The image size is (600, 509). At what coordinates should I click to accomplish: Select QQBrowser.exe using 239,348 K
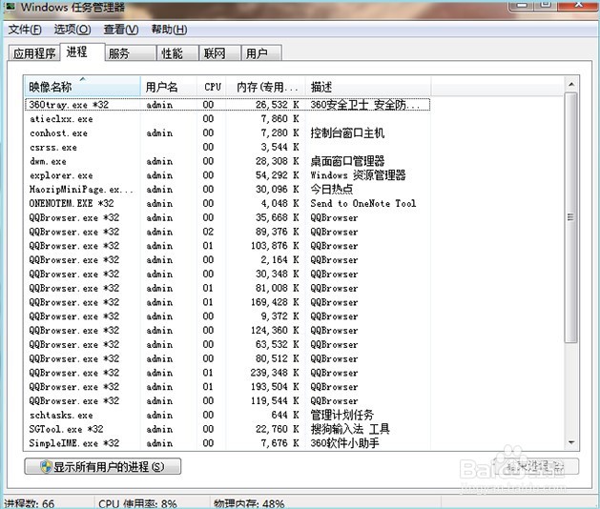coord(227,373)
